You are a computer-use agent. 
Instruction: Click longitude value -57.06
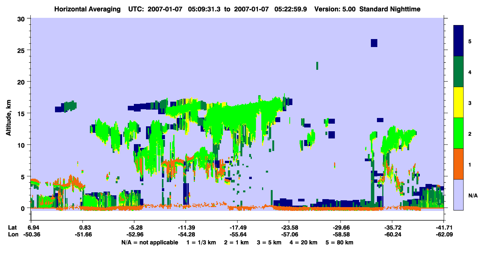(x=289, y=234)
